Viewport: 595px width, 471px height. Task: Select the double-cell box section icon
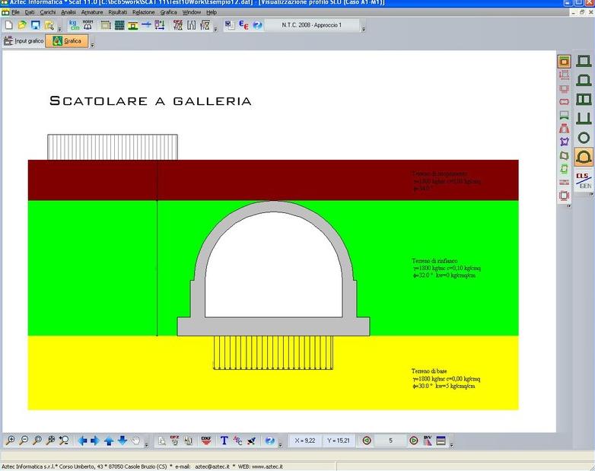(x=584, y=99)
